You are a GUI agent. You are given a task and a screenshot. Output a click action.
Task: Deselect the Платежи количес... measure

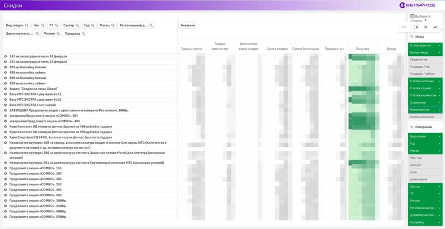coord(425,81)
